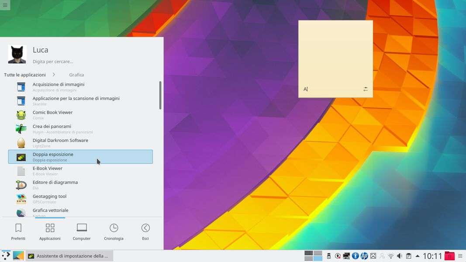Click the volume speaker tray icon
The width and height of the screenshot is (466, 262).
click(x=400, y=256)
